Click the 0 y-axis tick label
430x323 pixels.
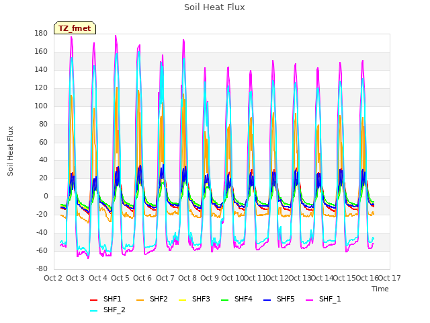pyautogui.click(x=46, y=196)
